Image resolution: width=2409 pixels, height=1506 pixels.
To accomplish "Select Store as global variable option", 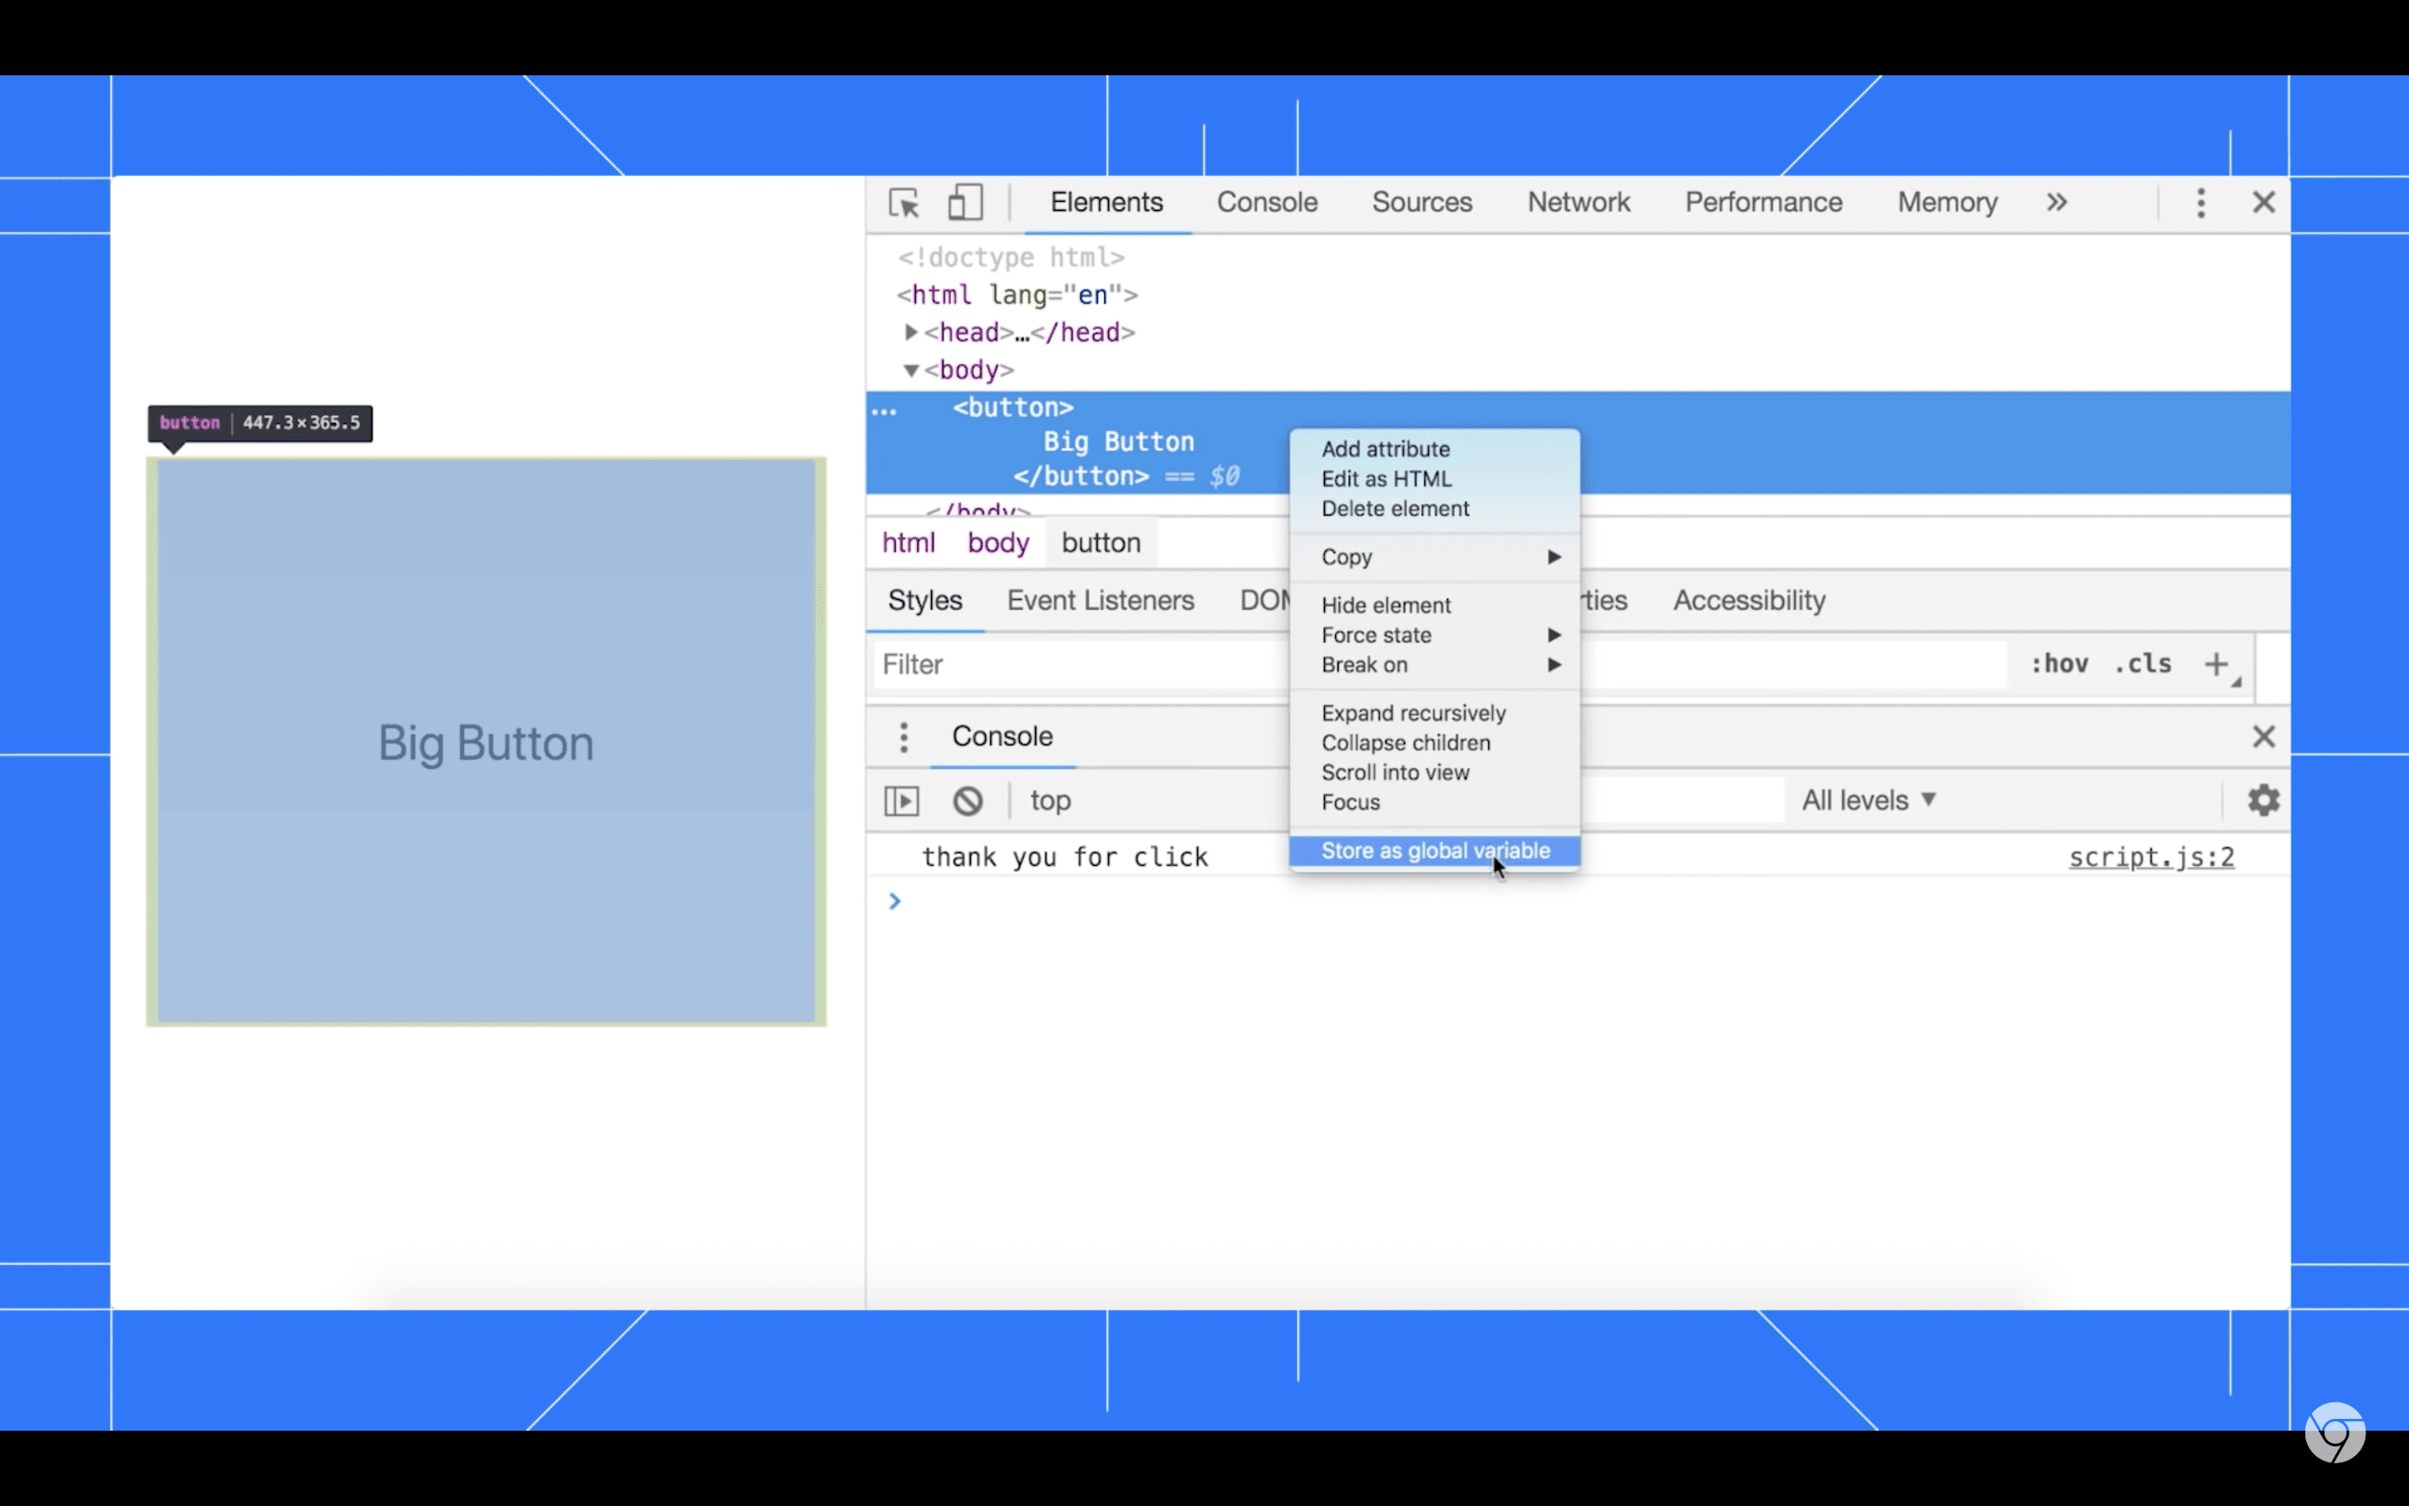I will click(1436, 850).
